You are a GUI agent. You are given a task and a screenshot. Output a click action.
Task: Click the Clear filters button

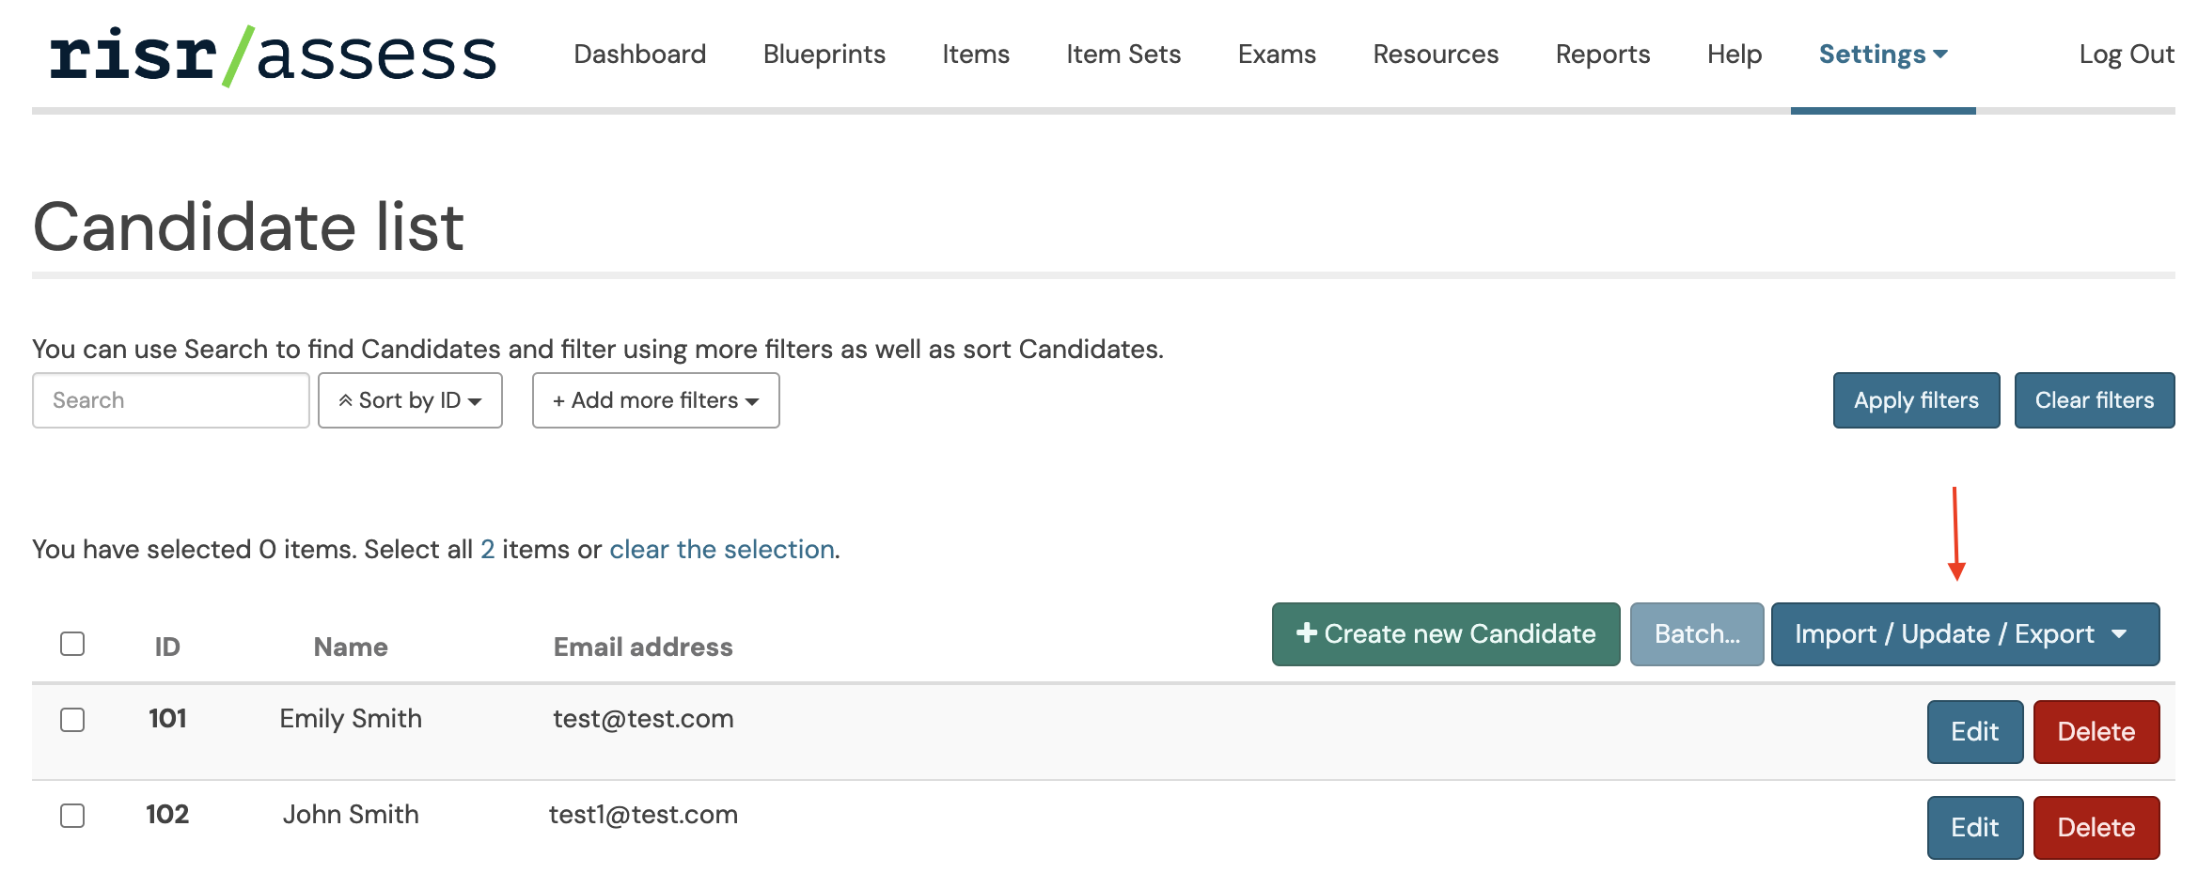2095,400
